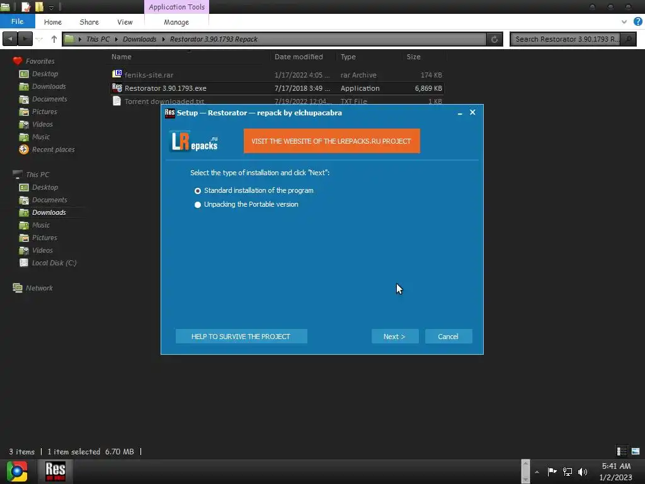The height and width of the screenshot is (484, 645).
Task: Click Visit the website of LREPACKS.RU project
Action: pyautogui.click(x=331, y=141)
